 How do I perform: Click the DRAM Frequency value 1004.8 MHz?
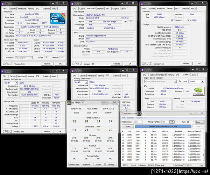(x=180, y=27)
